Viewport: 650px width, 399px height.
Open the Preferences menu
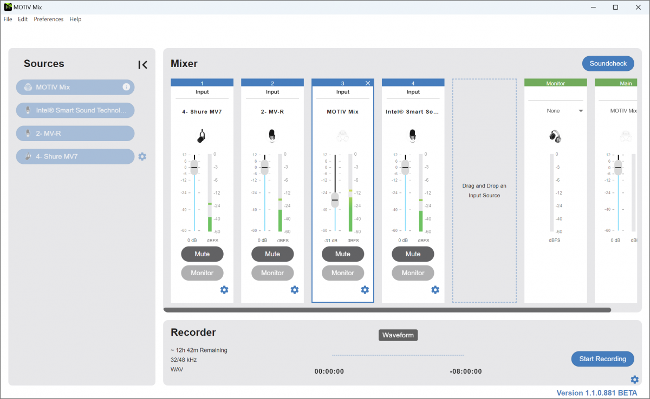coord(48,19)
